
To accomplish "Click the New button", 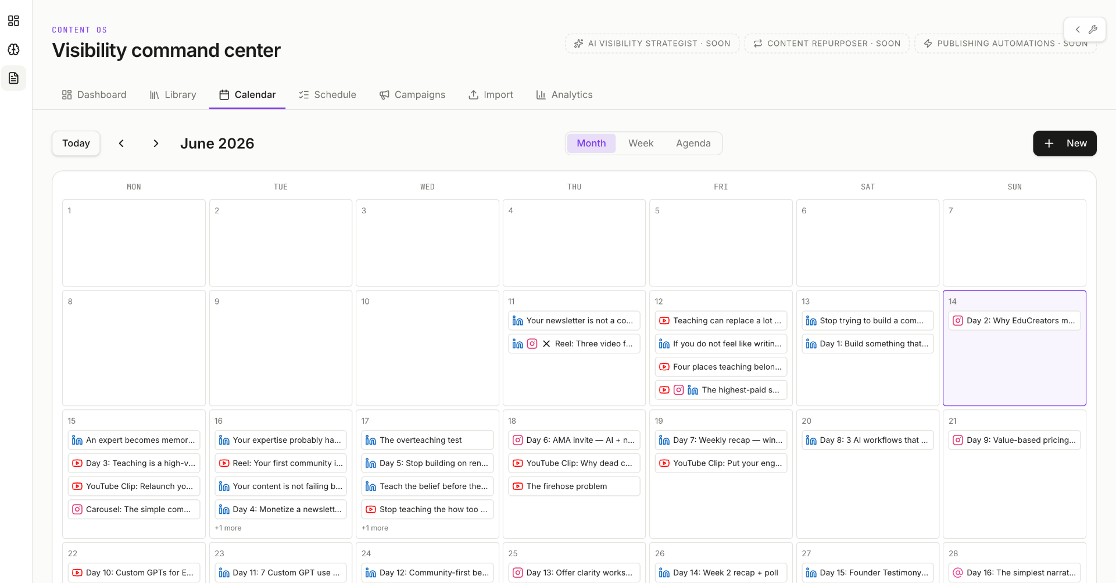I will [x=1064, y=144].
